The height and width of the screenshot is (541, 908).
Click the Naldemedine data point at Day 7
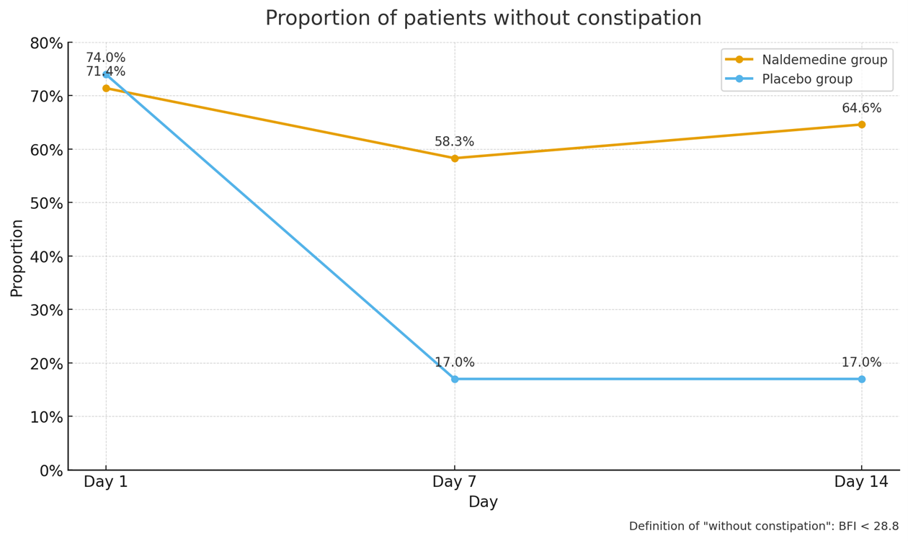coord(455,158)
